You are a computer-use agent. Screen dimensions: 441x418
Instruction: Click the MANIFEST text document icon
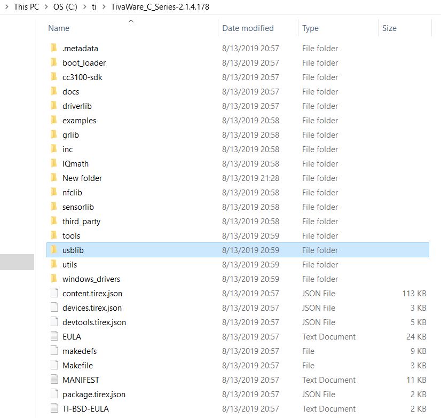point(54,380)
